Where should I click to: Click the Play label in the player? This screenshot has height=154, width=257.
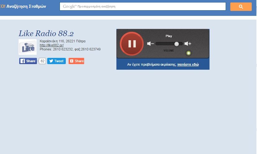pyautogui.click(x=169, y=36)
